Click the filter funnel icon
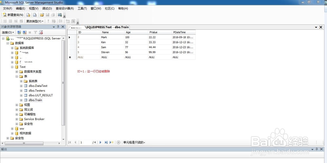The height and width of the screenshot is (163, 327). [35, 32]
